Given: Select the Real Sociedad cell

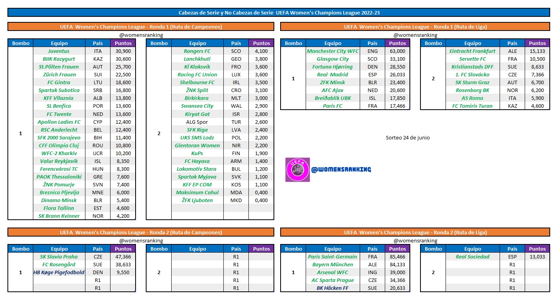Looking at the screenshot, I should [473, 257].
